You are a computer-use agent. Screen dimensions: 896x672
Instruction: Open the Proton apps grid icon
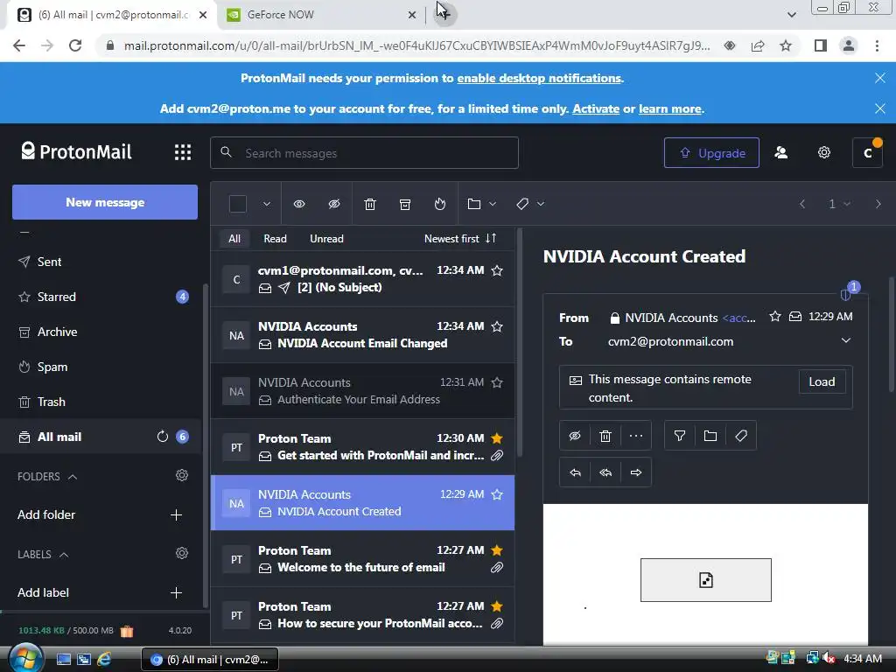click(182, 152)
